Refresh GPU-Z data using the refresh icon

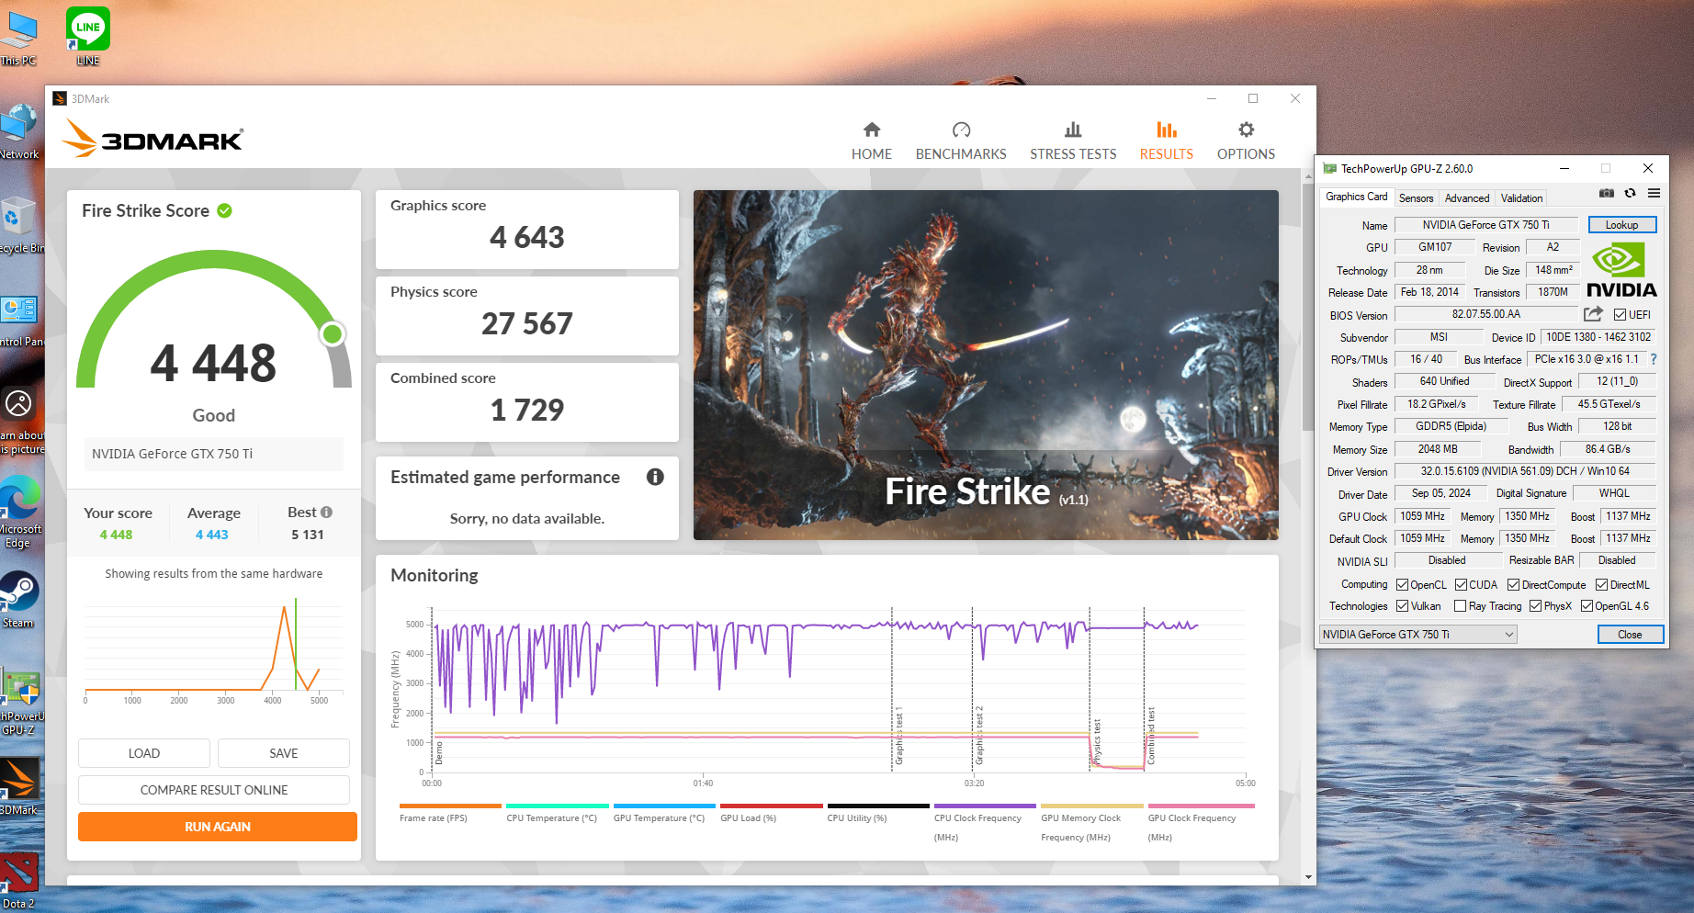[1630, 194]
